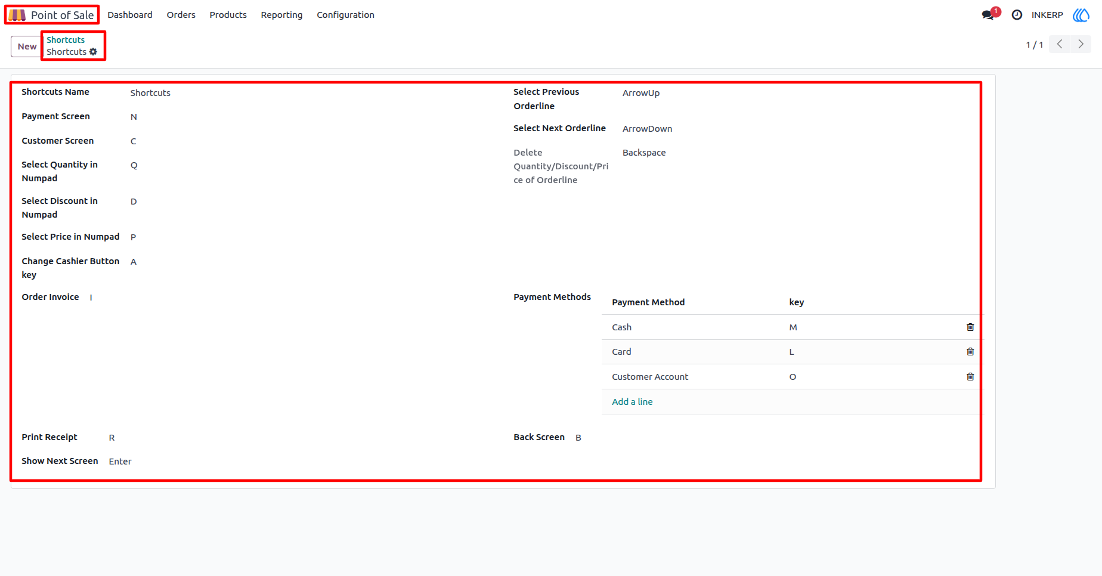Go to the next record arrow
1102x576 pixels.
(x=1081, y=44)
